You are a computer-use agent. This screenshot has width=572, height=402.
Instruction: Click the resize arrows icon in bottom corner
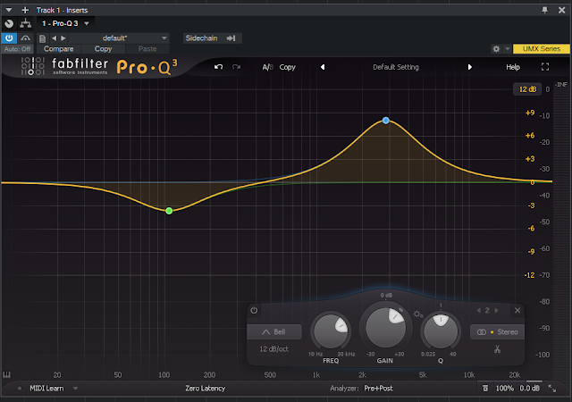[552, 389]
